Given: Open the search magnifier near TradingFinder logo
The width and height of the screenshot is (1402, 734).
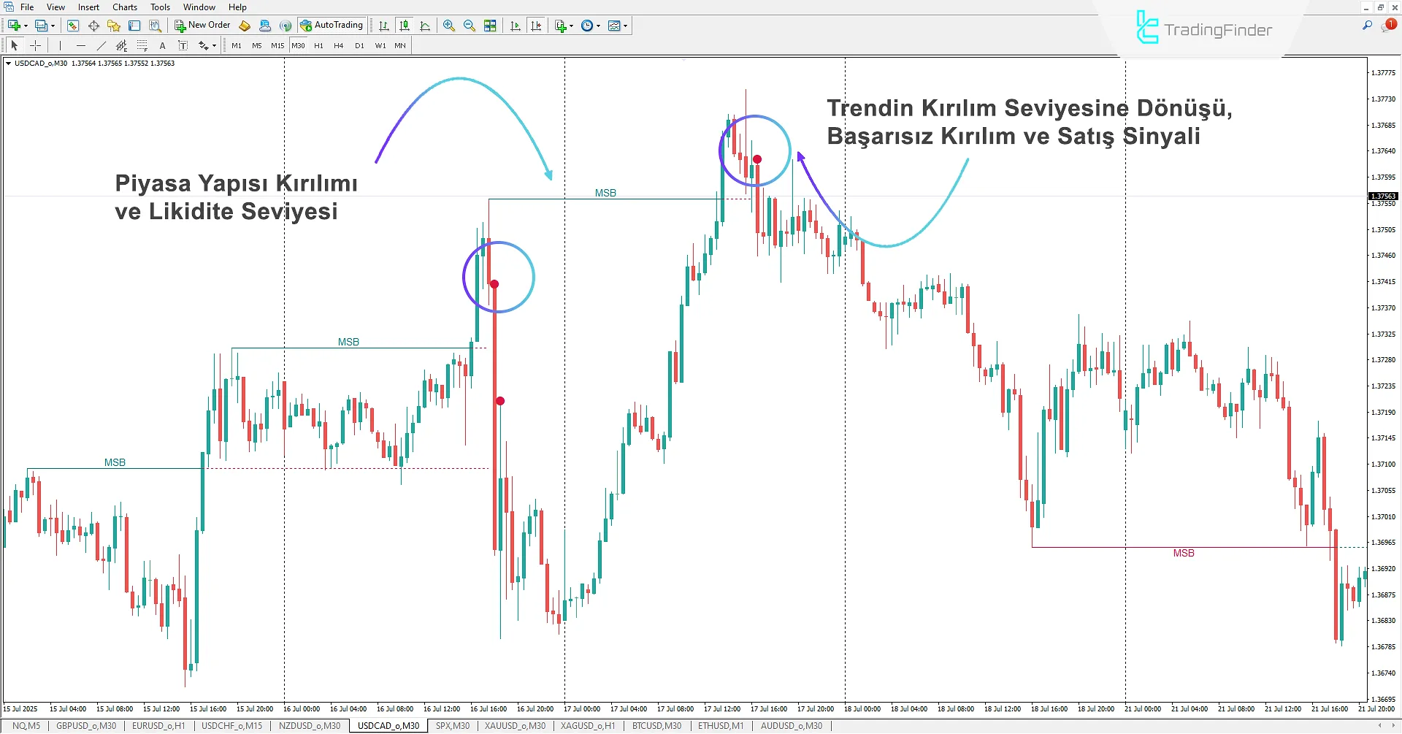Looking at the screenshot, I should point(1368,24).
